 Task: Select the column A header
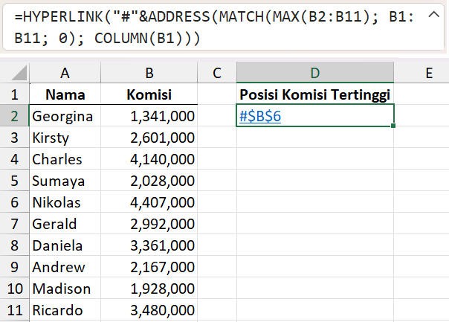tap(65, 73)
